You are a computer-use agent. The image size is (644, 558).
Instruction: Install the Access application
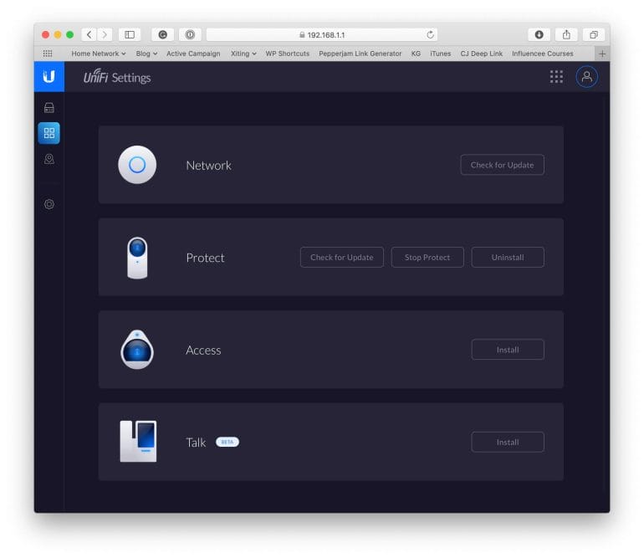click(x=508, y=350)
